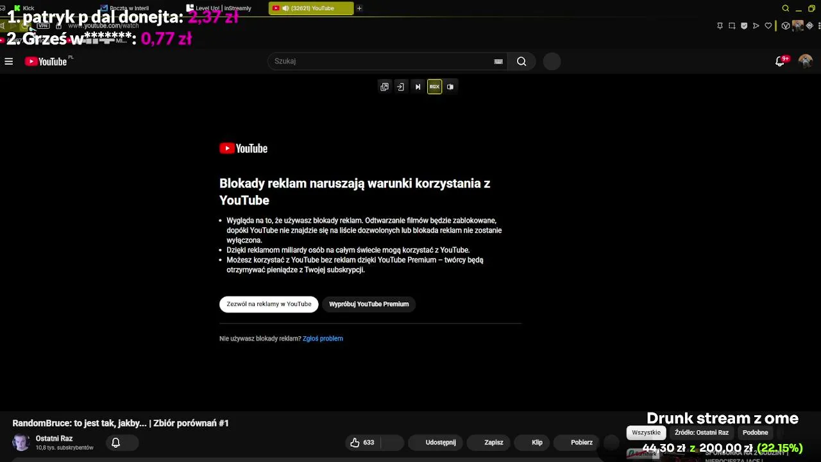Select the Wszystkie filter chip
The width and height of the screenshot is (821, 462).
[x=646, y=432]
